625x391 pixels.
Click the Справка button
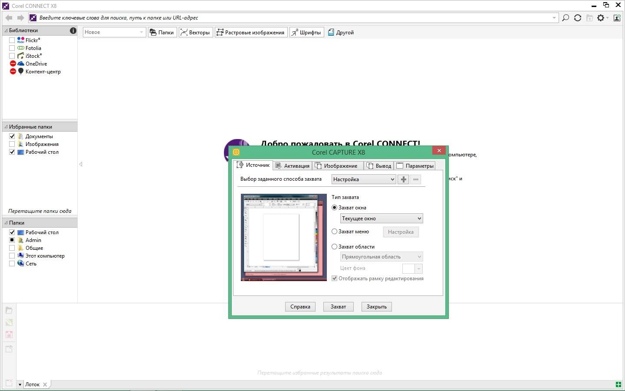pos(300,307)
